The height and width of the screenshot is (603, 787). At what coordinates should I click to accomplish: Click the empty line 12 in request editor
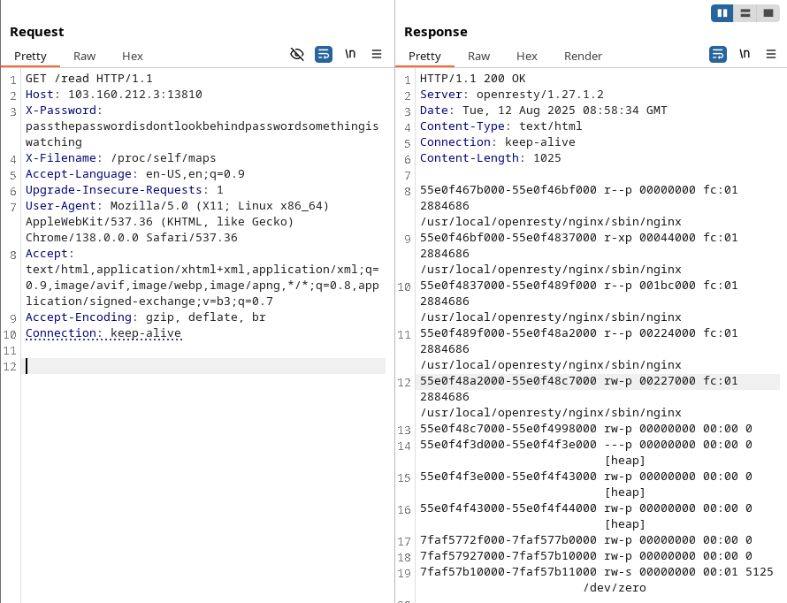tap(203, 366)
